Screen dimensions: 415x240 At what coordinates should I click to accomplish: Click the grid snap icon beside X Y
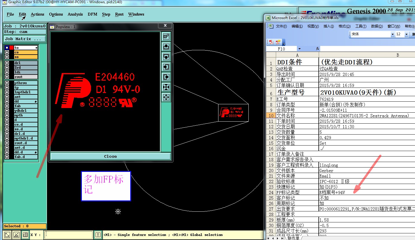(25, 235)
